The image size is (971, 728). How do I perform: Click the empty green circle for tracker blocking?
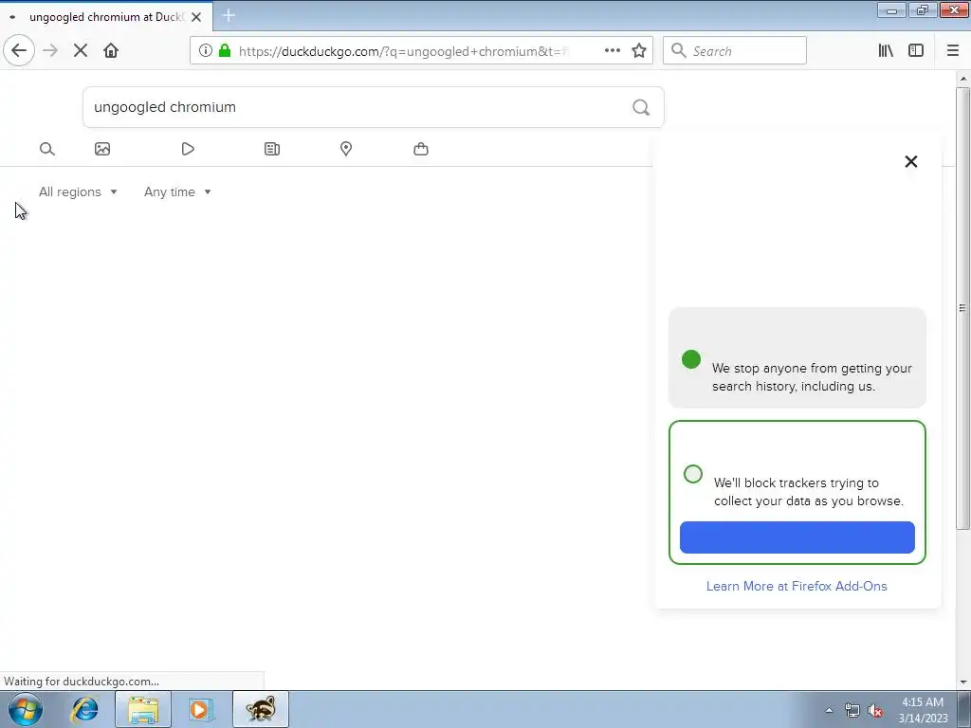point(693,474)
